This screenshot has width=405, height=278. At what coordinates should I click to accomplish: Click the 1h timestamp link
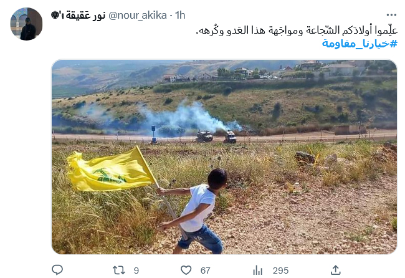point(180,16)
